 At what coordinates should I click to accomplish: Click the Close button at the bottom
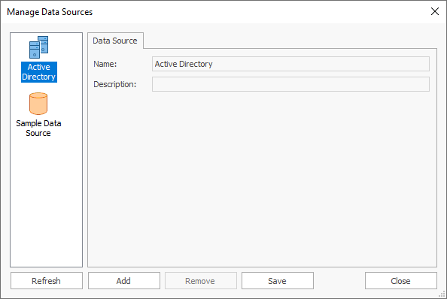401,281
